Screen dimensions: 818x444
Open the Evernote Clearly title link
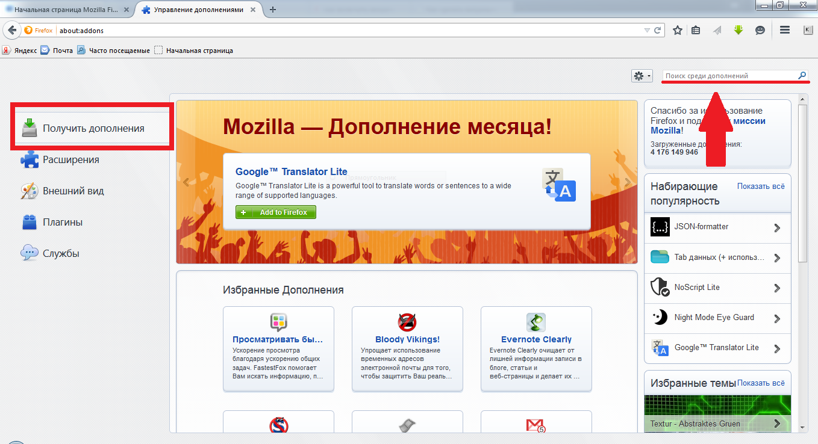coord(536,339)
